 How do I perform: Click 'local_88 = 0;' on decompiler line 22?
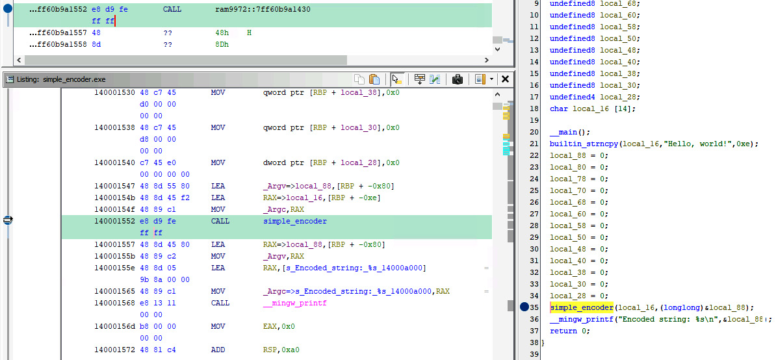(x=580, y=155)
